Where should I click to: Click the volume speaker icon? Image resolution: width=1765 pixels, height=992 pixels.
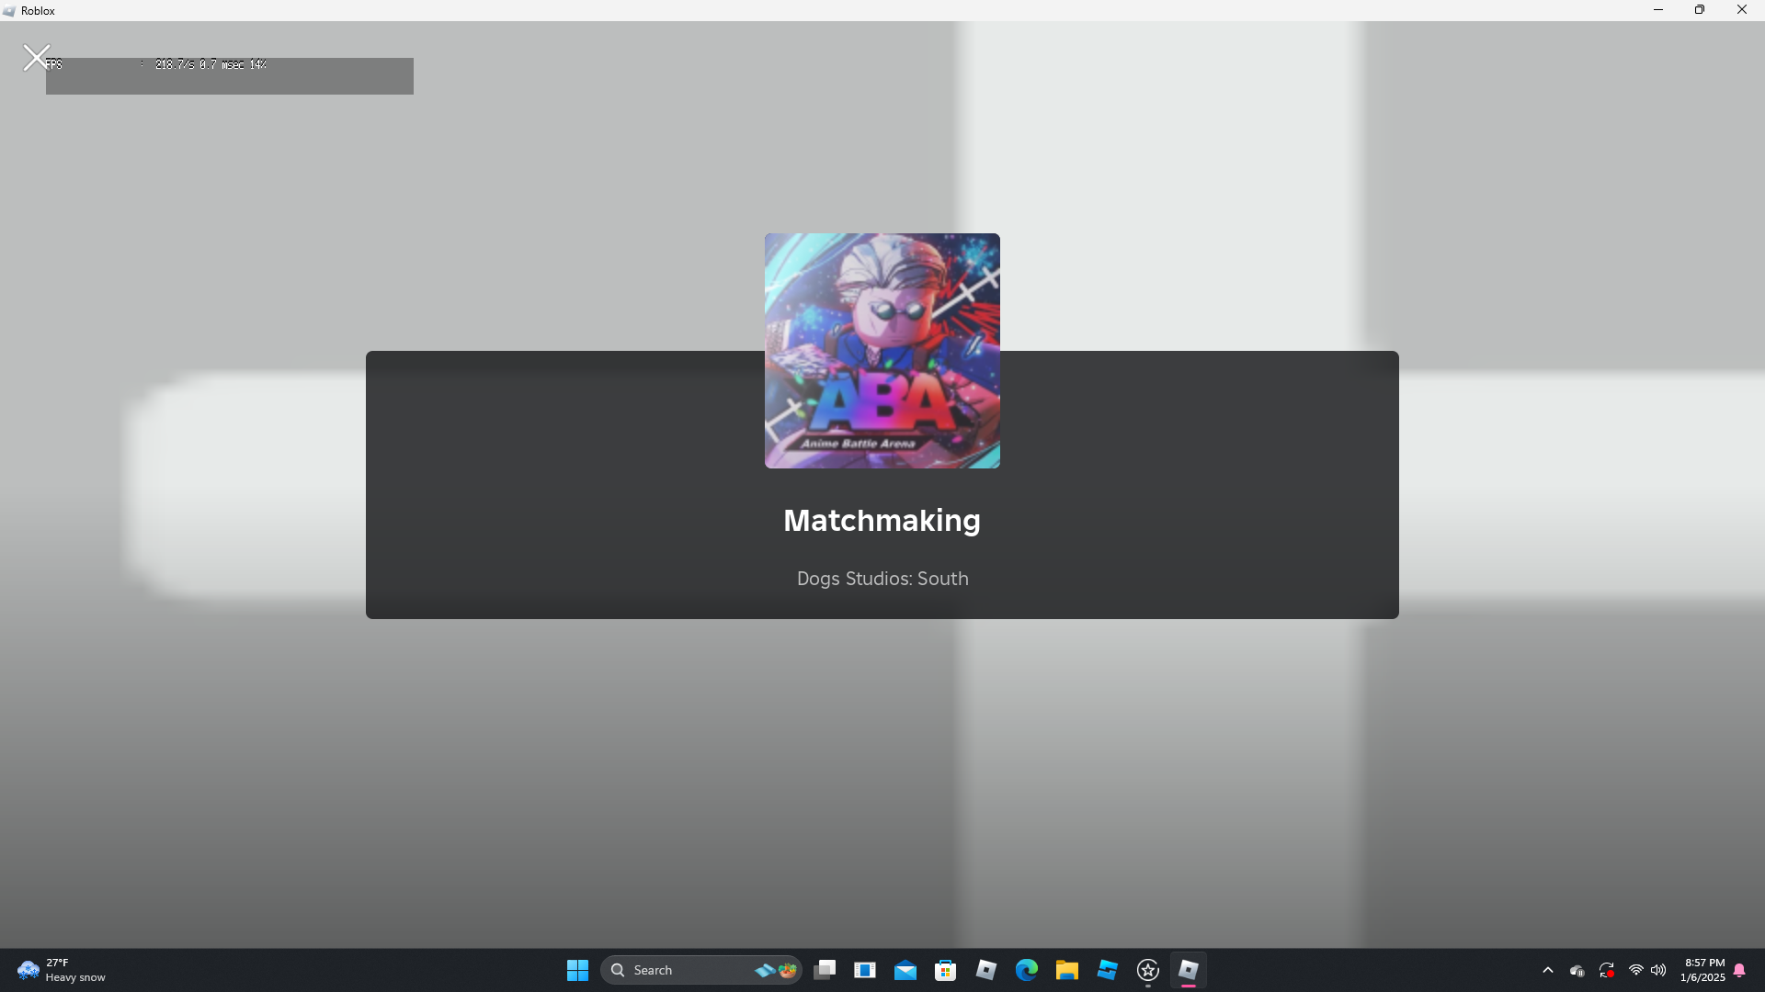click(1658, 970)
